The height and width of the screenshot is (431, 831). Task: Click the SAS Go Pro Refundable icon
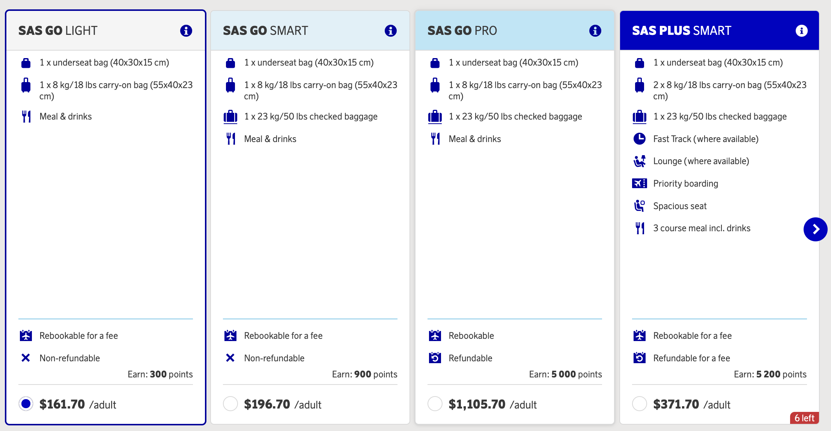tap(435, 358)
